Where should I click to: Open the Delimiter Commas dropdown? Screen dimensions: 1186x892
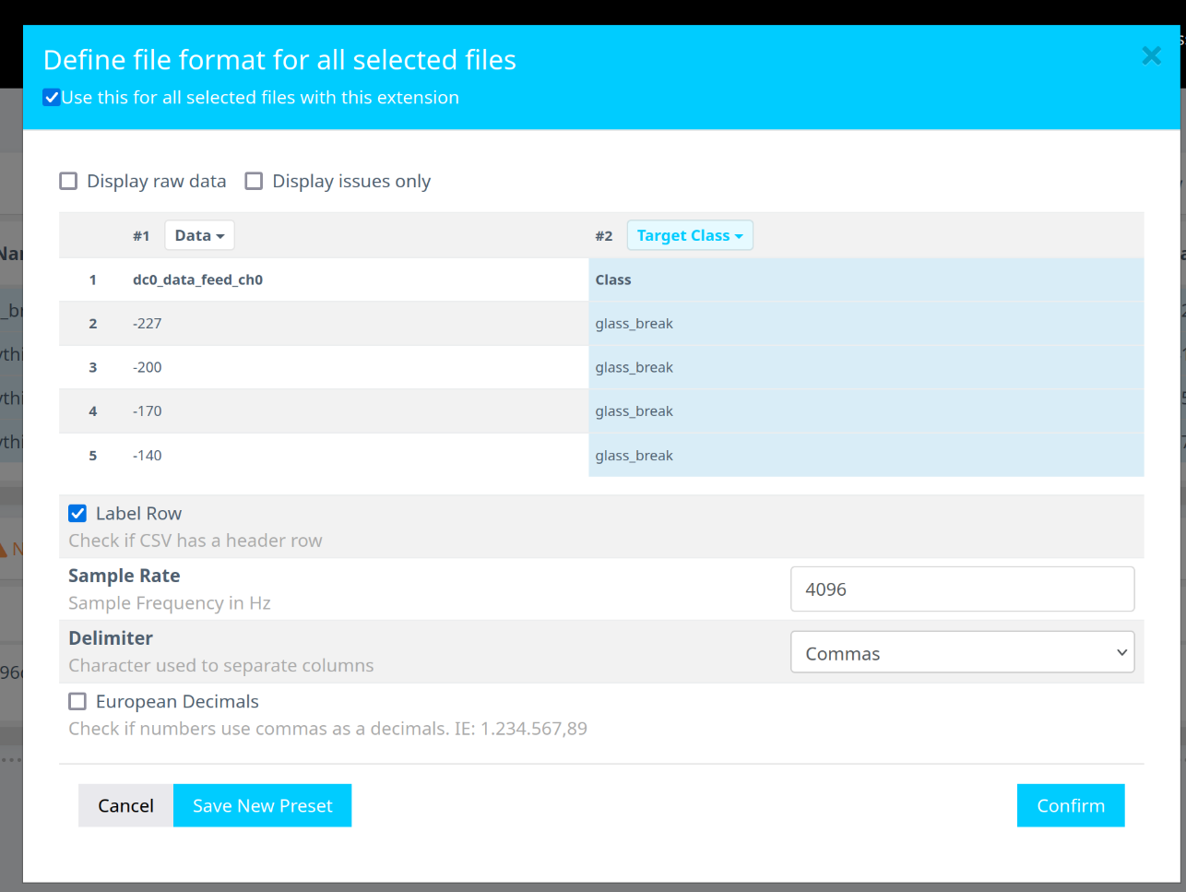click(962, 653)
